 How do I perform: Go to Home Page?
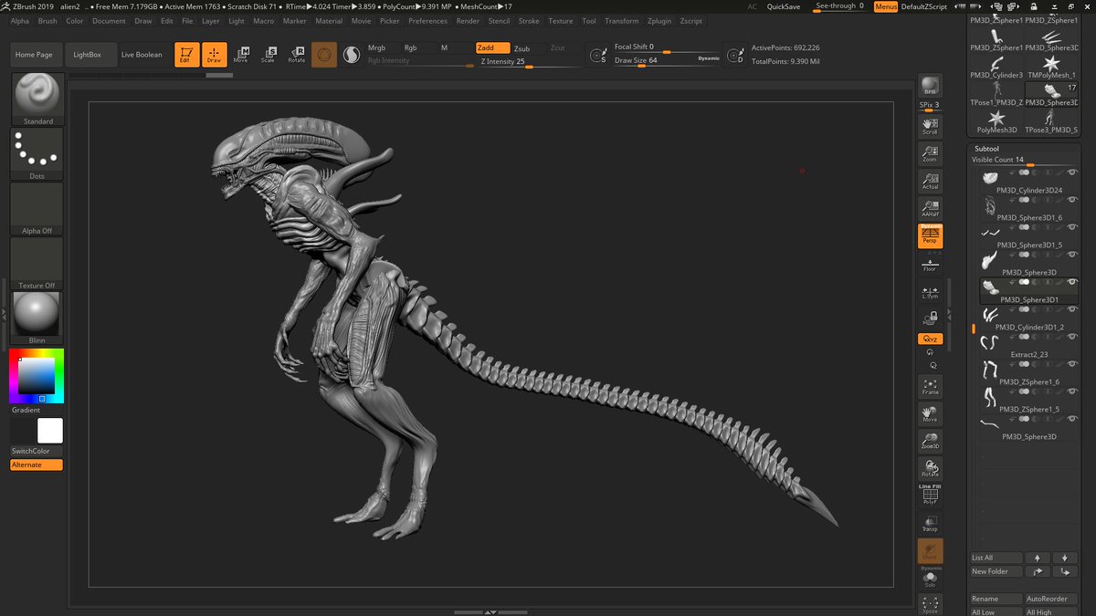tap(33, 55)
